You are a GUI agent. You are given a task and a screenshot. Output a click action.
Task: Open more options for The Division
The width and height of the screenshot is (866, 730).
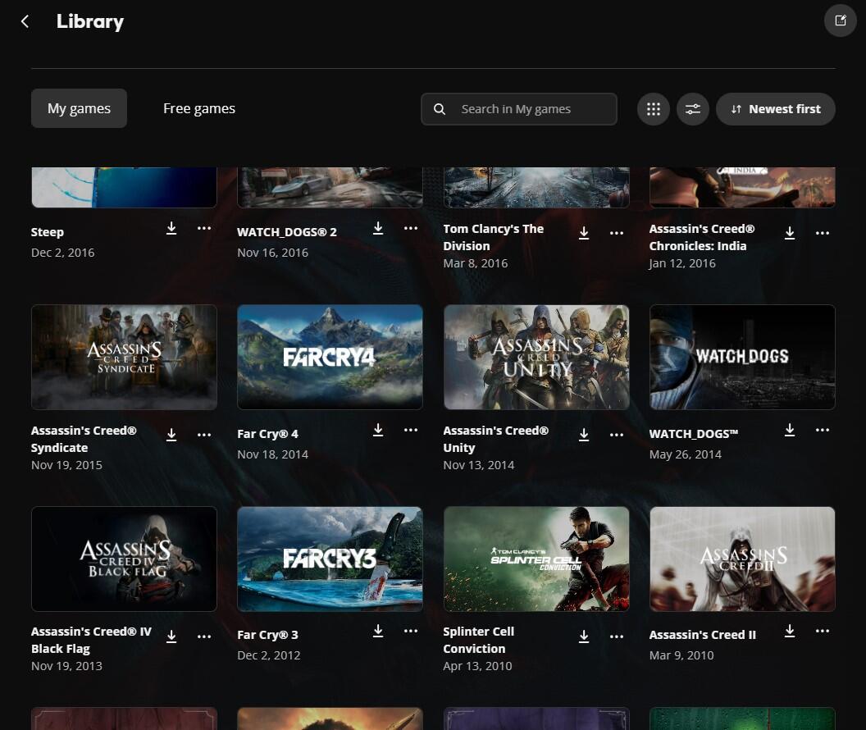[x=617, y=233]
